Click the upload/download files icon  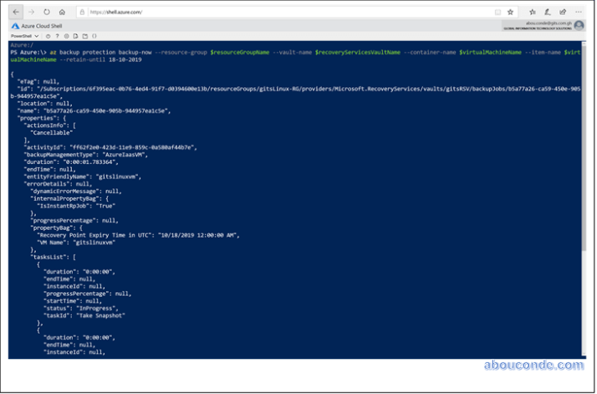(x=74, y=36)
